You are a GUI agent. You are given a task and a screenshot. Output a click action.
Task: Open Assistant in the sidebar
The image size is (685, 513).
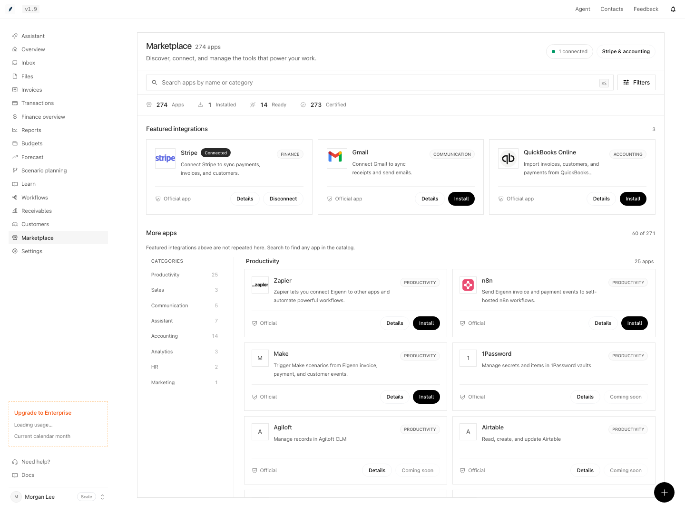click(x=58, y=36)
